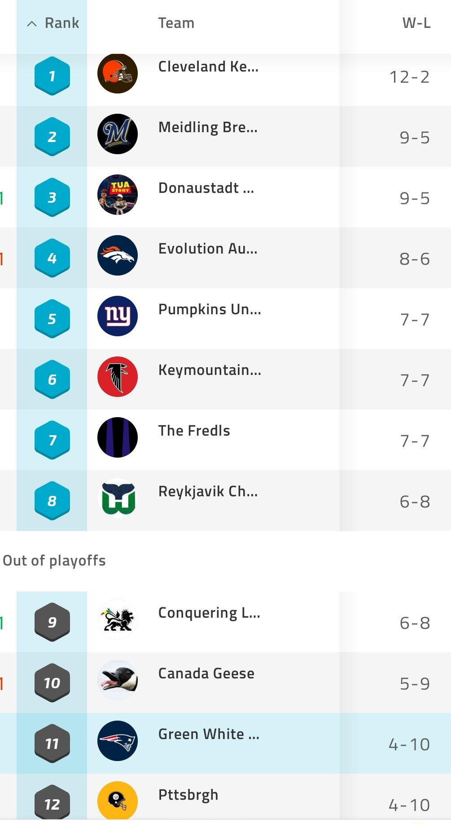451x824 pixels.
Task: Open the Steelers helmet logo for Pttsbrgh
Action: pos(118,802)
